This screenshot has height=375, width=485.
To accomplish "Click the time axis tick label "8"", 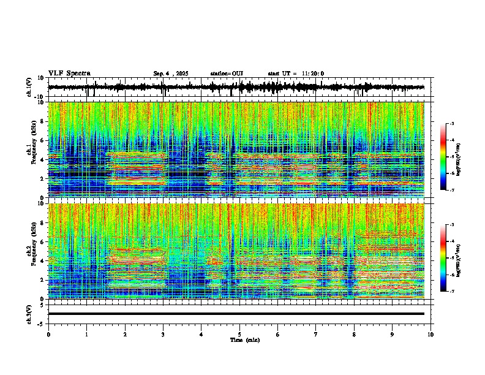I will point(354,335).
